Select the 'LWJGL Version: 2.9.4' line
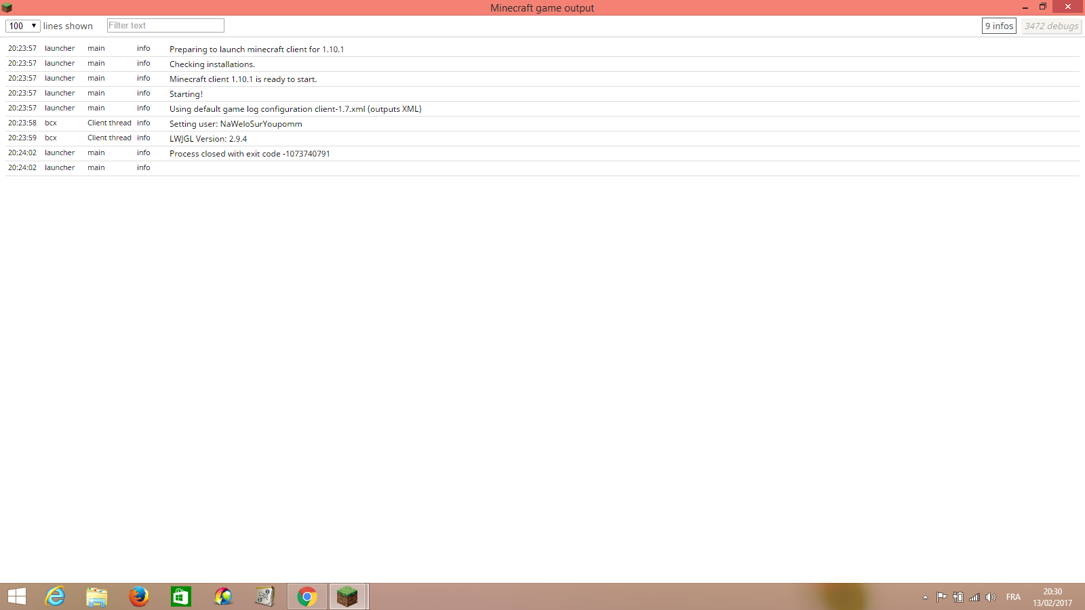This screenshot has width=1085, height=610. click(542, 138)
